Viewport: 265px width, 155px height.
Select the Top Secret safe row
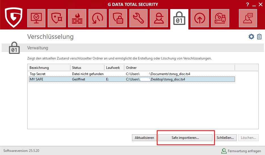(x=132, y=74)
